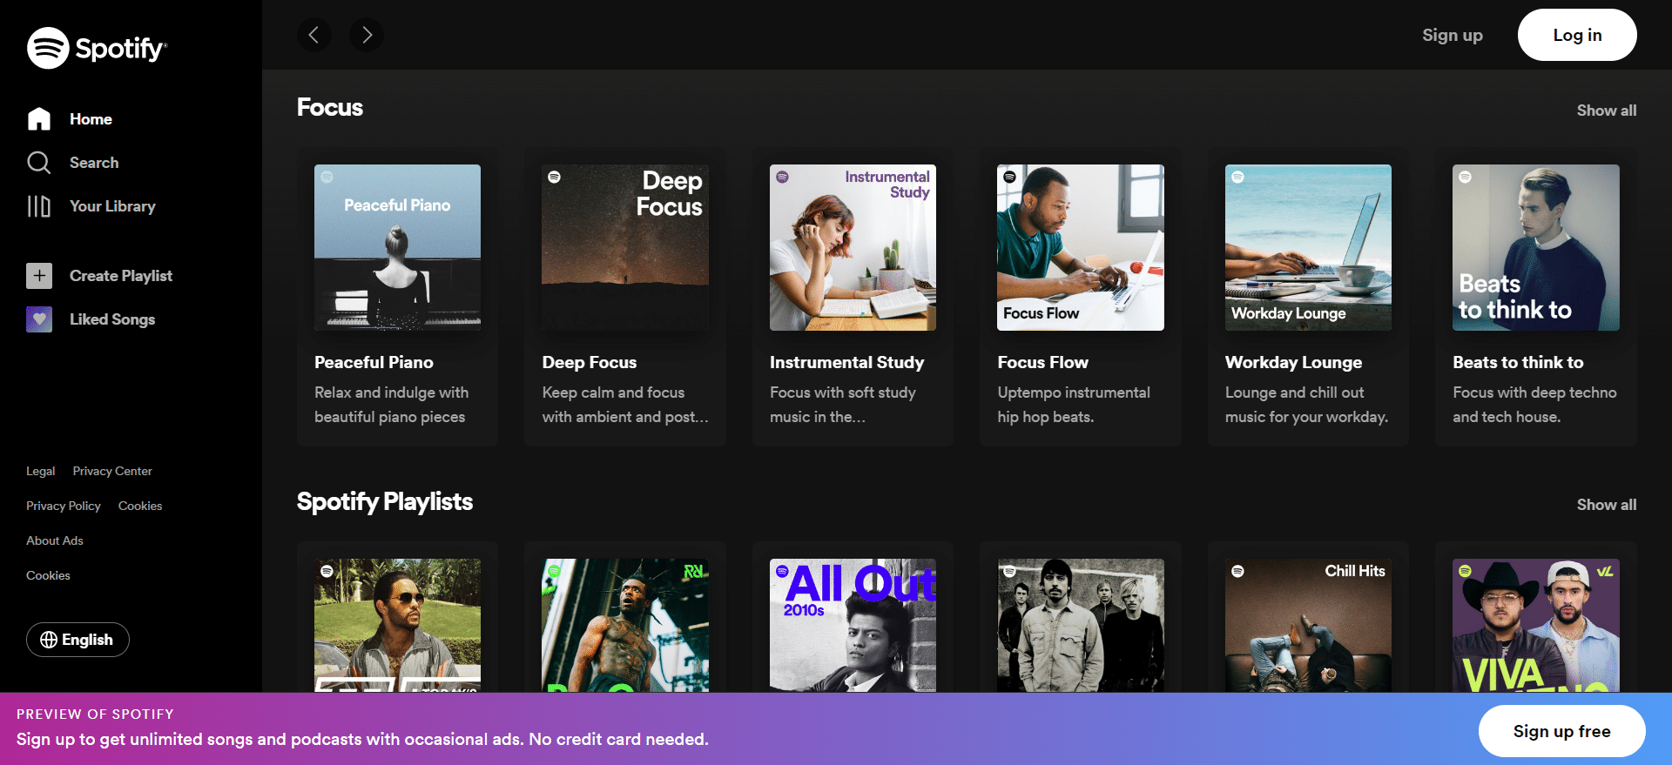
Task: Open the Viva Latino cover
Action: click(1536, 625)
